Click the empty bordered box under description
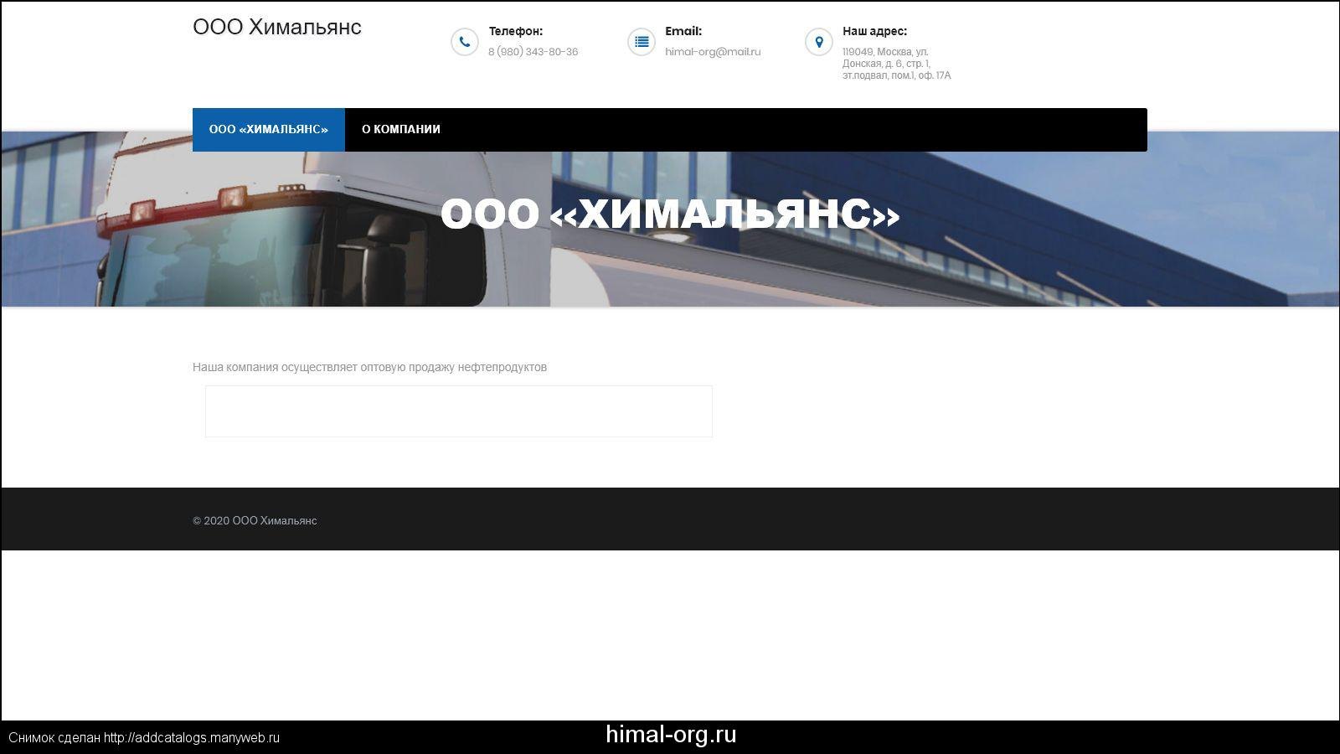The image size is (1340, 754). point(459,411)
